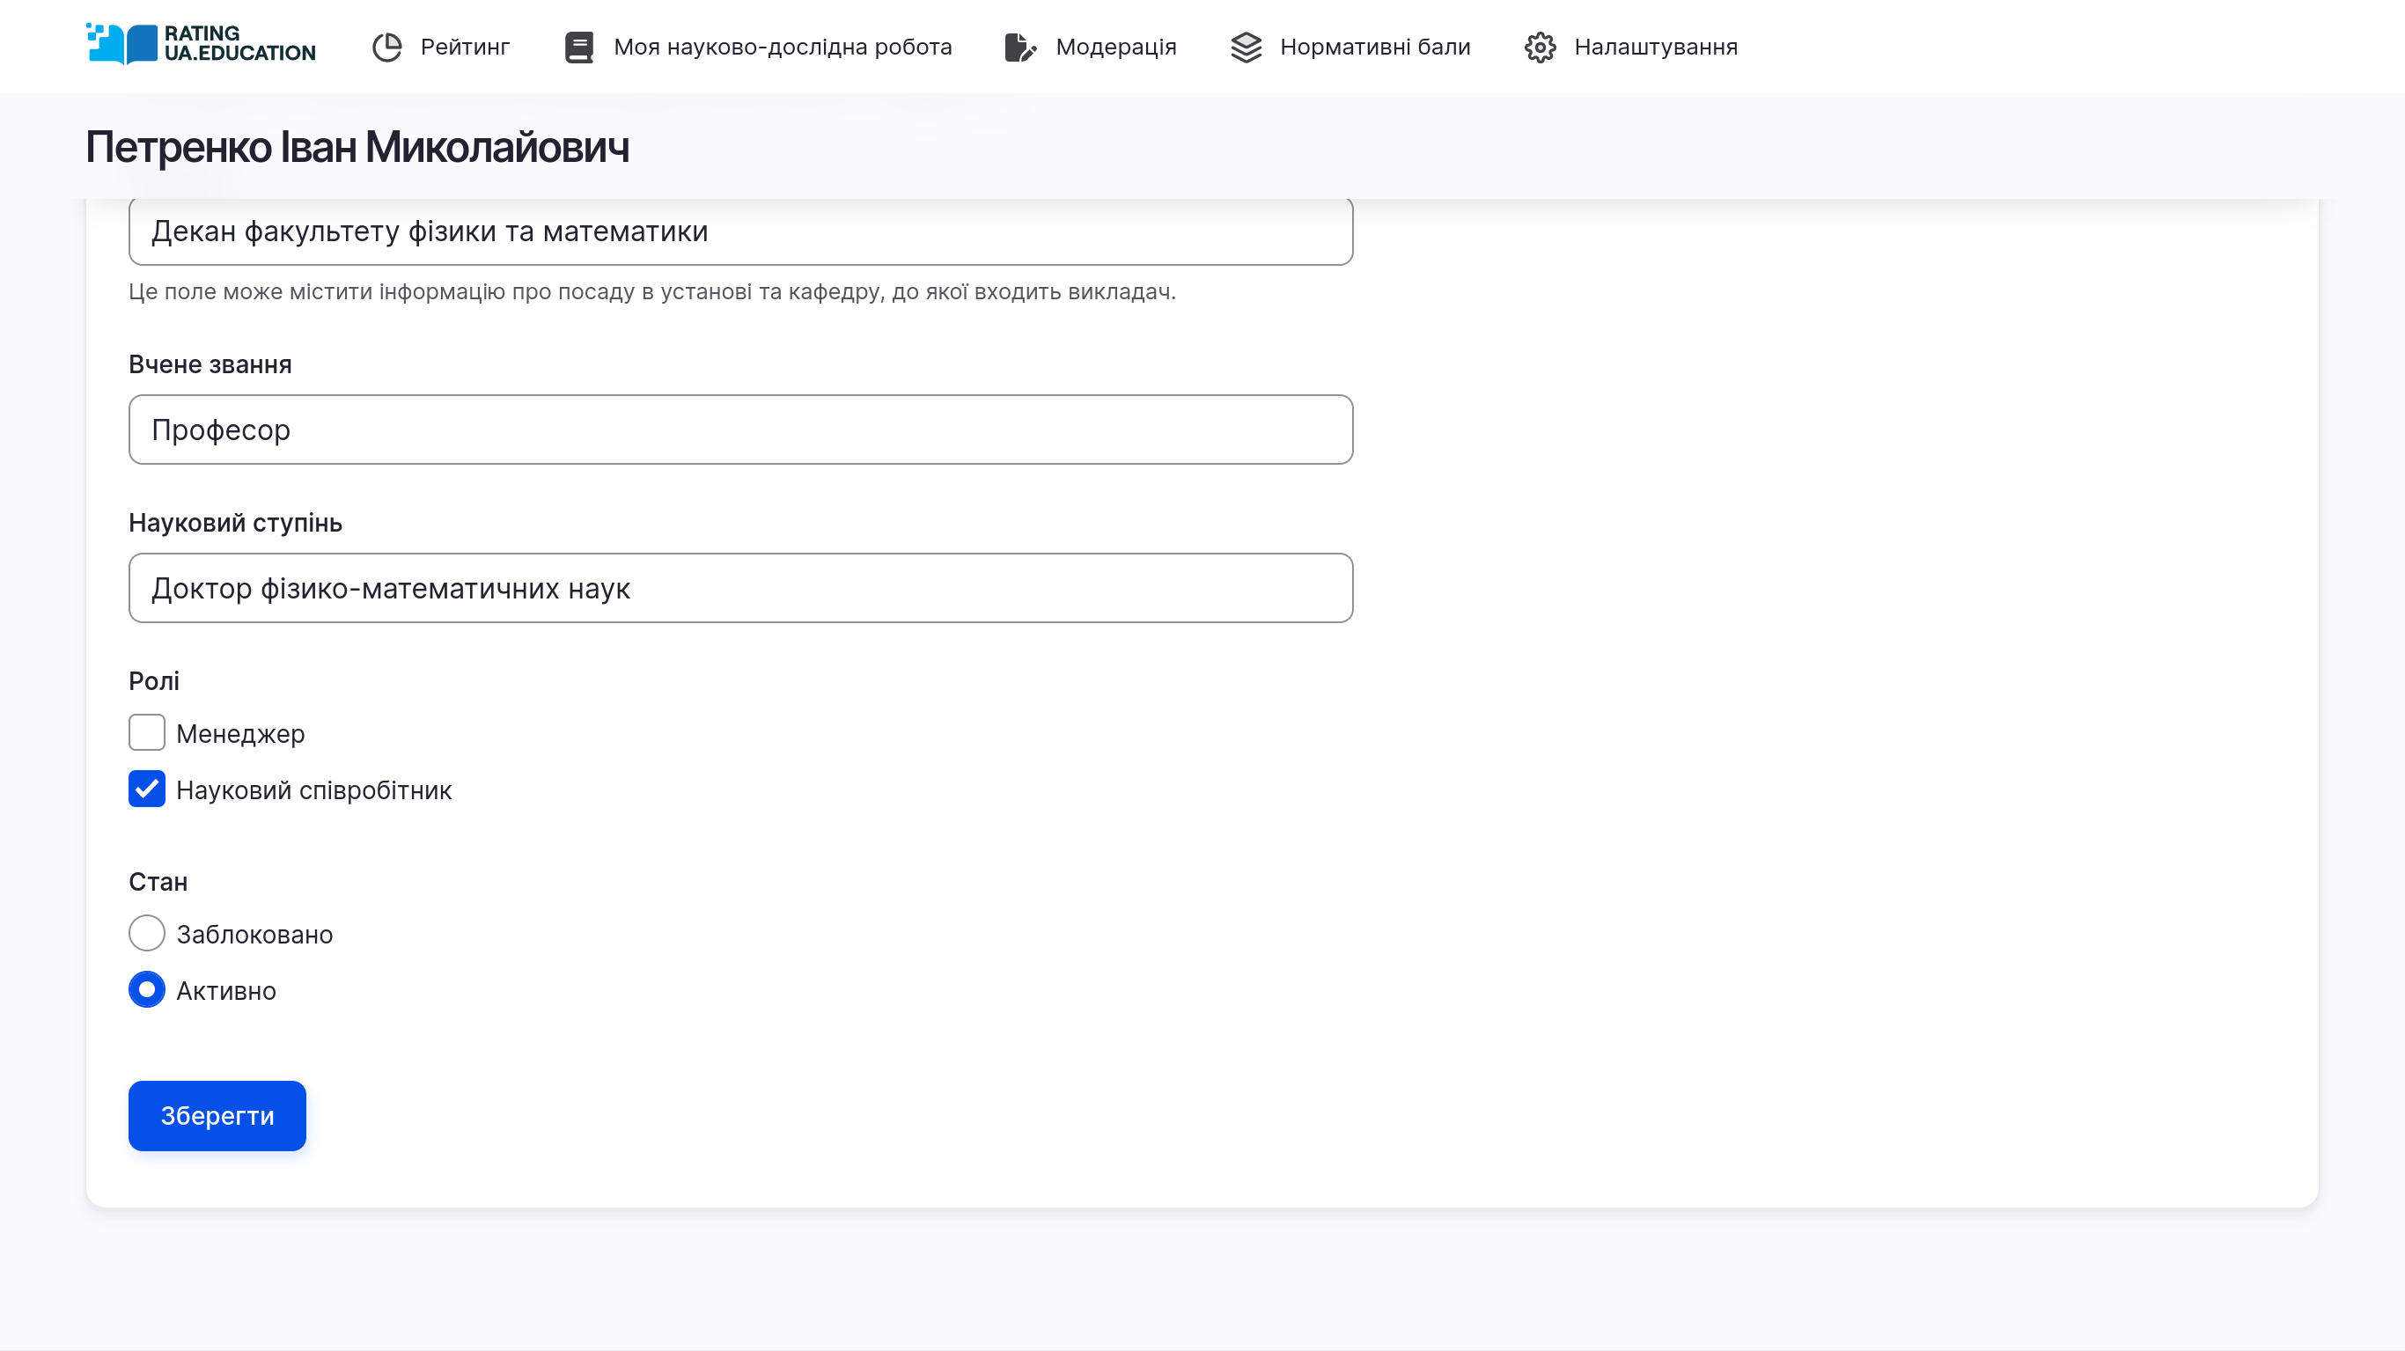Select the Активно radio button
The width and height of the screenshot is (2405, 1351).
click(x=147, y=989)
